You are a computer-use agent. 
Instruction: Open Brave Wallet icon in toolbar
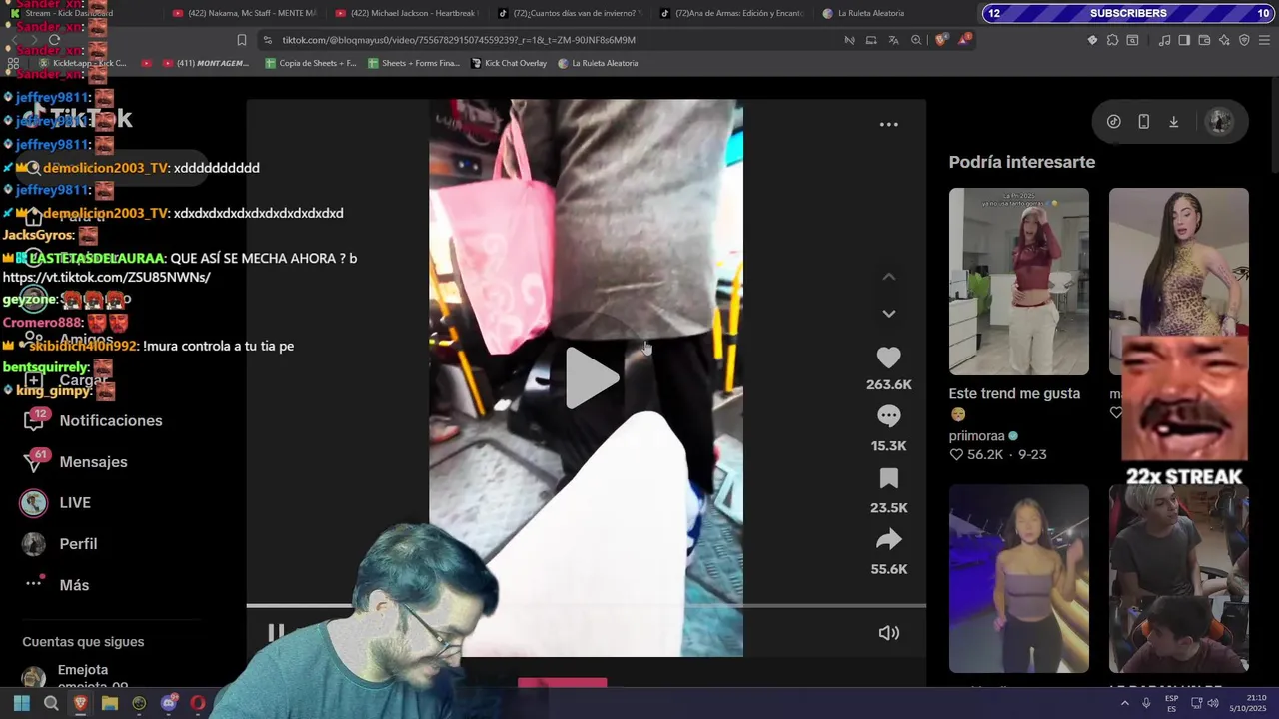[x=1204, y=40]
